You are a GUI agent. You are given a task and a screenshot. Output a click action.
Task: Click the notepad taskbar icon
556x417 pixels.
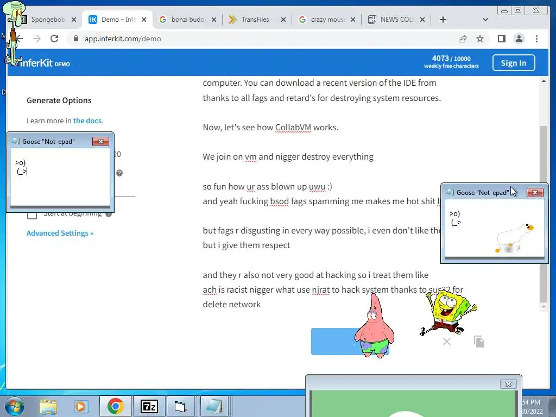[x=215, y=406]
